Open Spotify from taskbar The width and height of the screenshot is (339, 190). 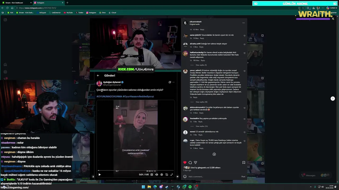[190, 187]
